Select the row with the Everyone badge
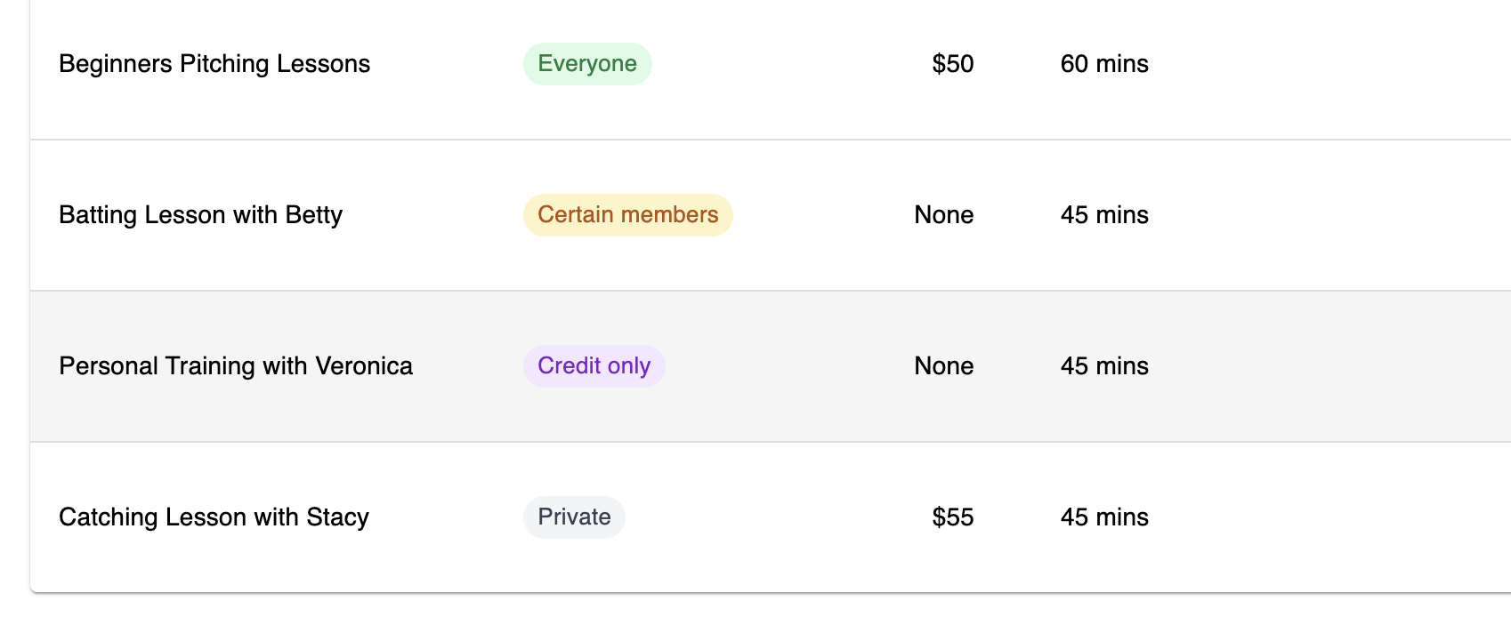 pos(1290,64)
